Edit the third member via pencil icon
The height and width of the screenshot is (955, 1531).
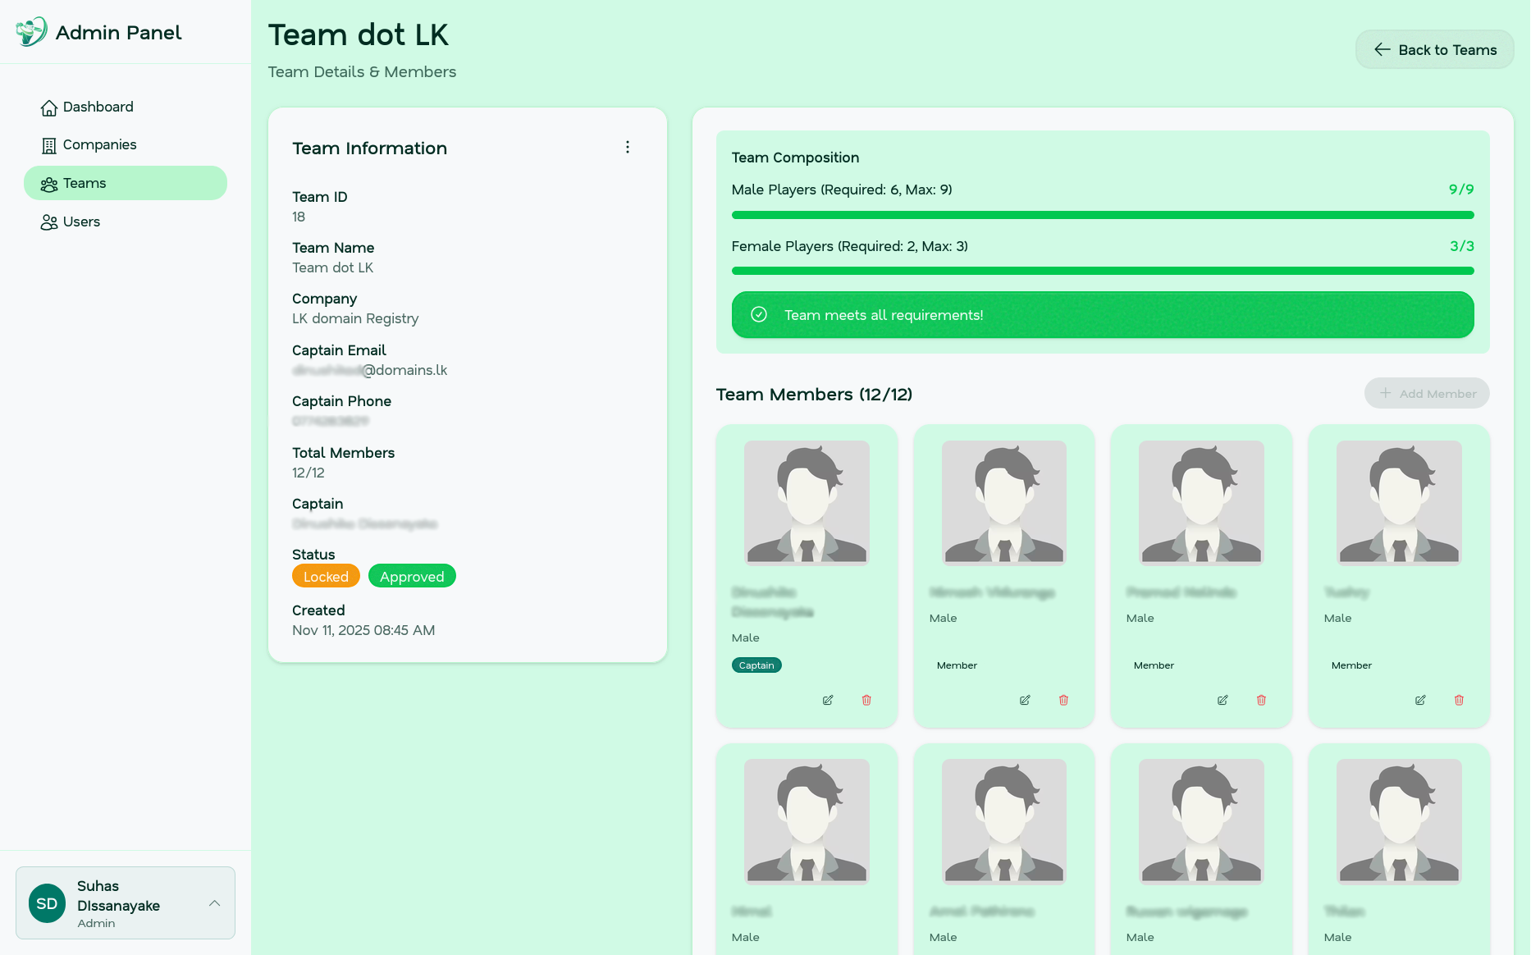pos(1223,700)
